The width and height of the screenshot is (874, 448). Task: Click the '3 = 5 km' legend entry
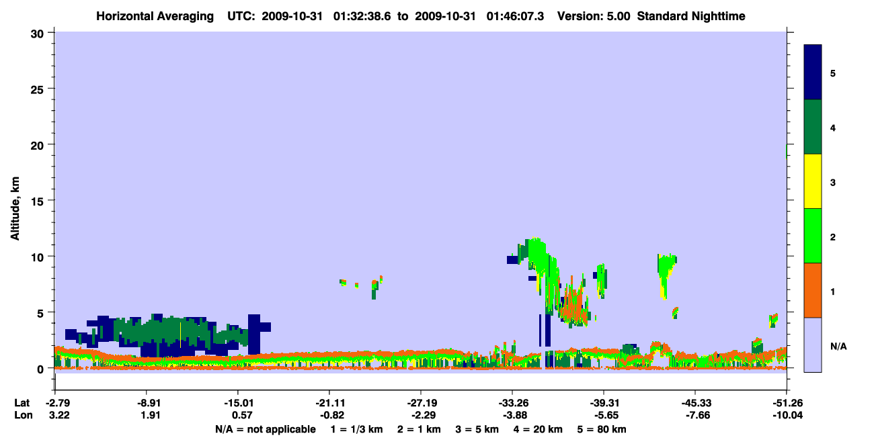pos(477,429)
